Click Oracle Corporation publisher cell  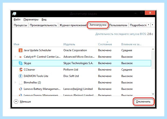pos(75,50)
